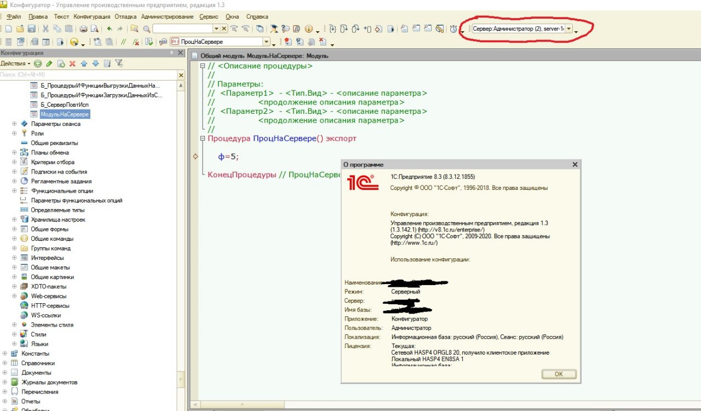701x411 pixels.
Task: Collapse the comment block in code editor
Action: [203, 66]
